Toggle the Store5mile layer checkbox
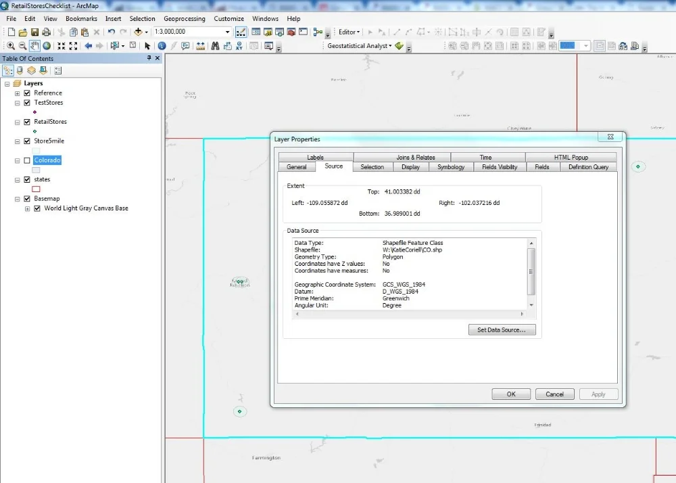Image resolution: width=676 pixels, height=483 pixels. [x=27, y=141]
